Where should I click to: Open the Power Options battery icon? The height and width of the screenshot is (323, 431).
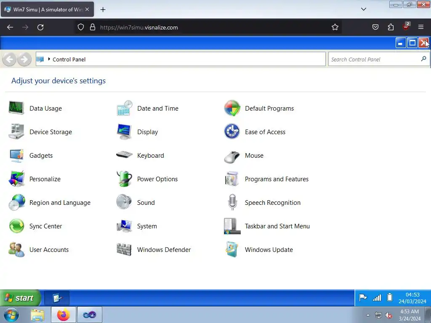pos(124,179)
